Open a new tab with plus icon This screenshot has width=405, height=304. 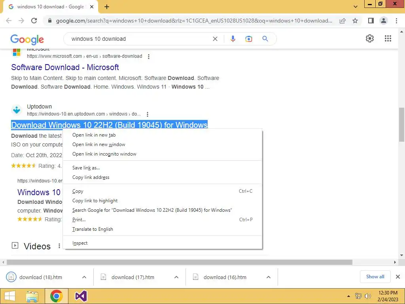[x=107, y=7]
